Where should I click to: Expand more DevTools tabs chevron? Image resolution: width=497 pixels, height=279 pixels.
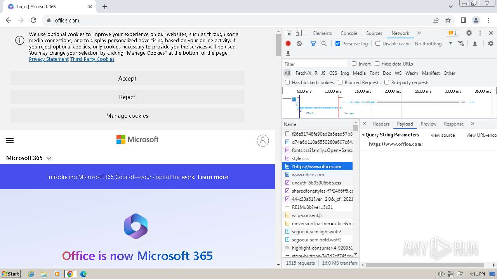(419, 33)
